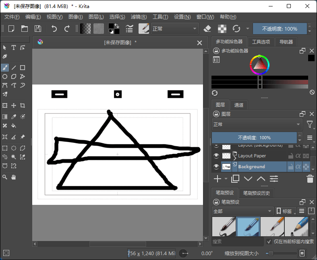Select the Calligraphy tool
Viewport: 317px width, 260px height.
[x=5, y=56]
